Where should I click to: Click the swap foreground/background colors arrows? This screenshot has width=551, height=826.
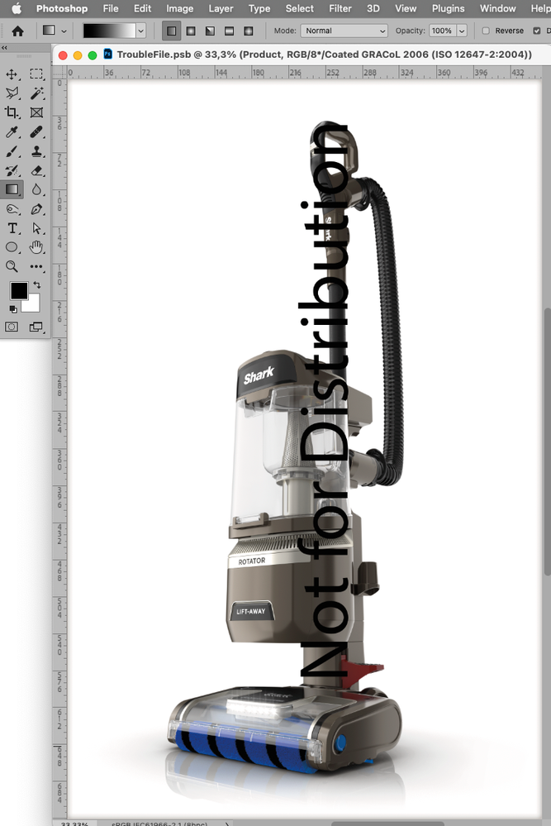click(37, 285)
